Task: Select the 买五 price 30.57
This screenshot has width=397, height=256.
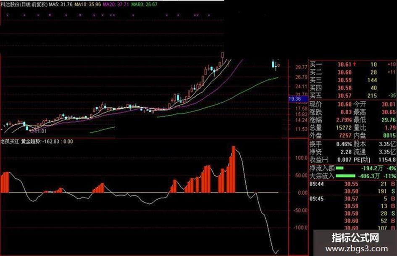Action: [344, 96]
